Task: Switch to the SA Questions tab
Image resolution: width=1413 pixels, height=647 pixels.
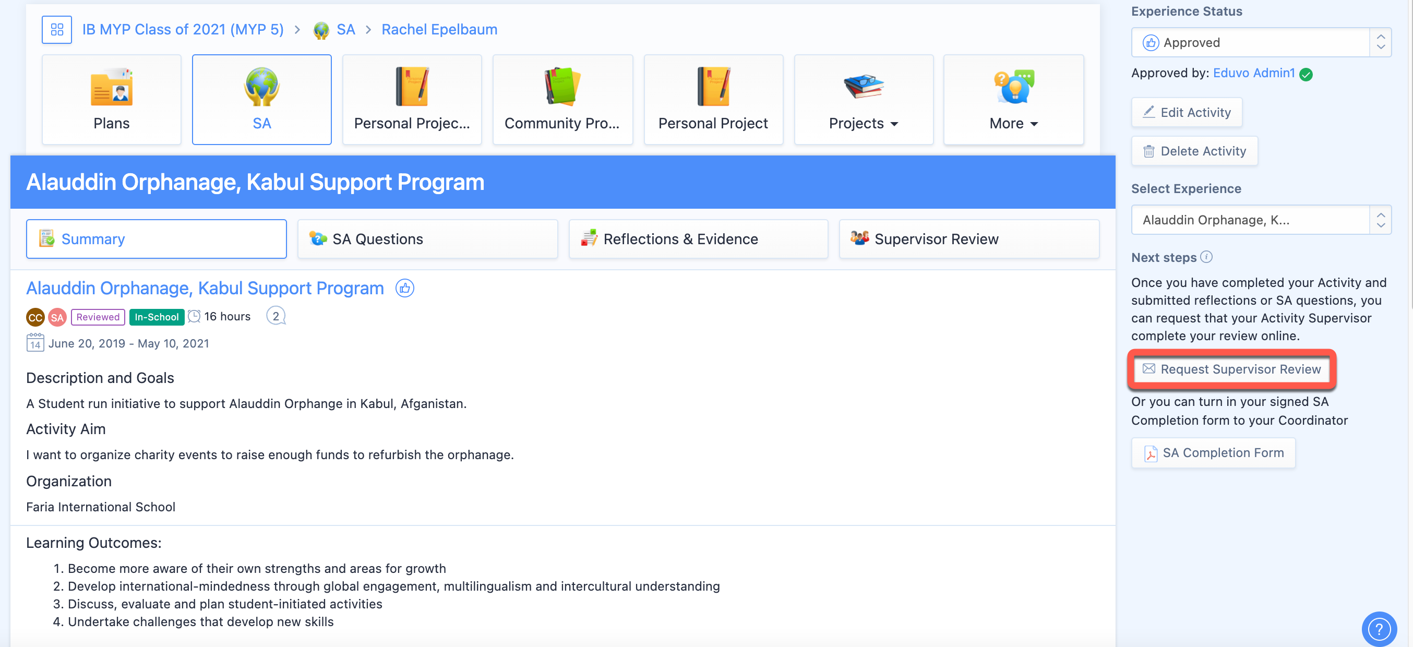Action: coord(427,239)
